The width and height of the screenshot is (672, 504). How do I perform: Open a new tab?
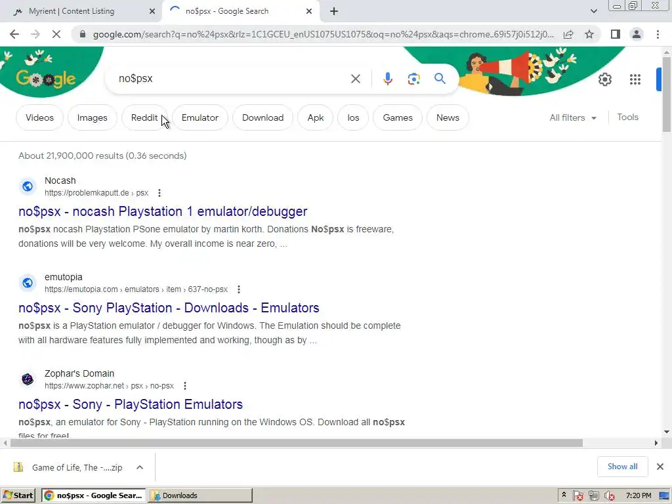tap(334, 11)
